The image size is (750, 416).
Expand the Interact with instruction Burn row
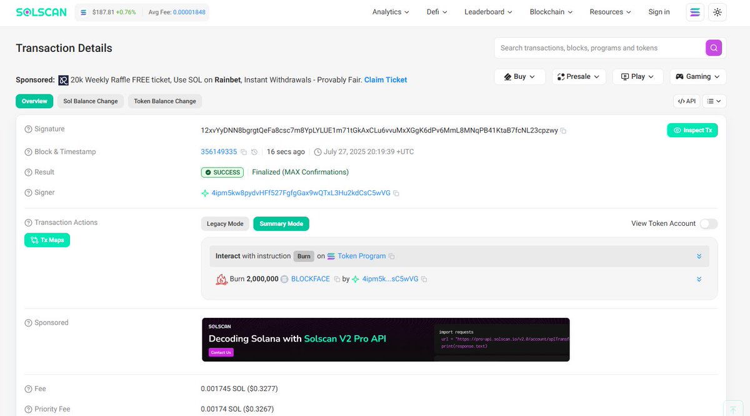[699, 256]
